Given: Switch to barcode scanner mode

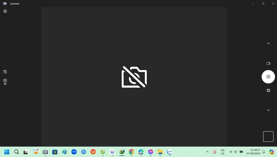Looking at the screenshot, I should click(268, 91).
